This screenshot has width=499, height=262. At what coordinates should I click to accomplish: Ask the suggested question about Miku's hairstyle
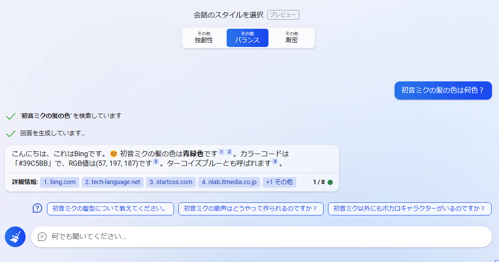click(110, 208)
